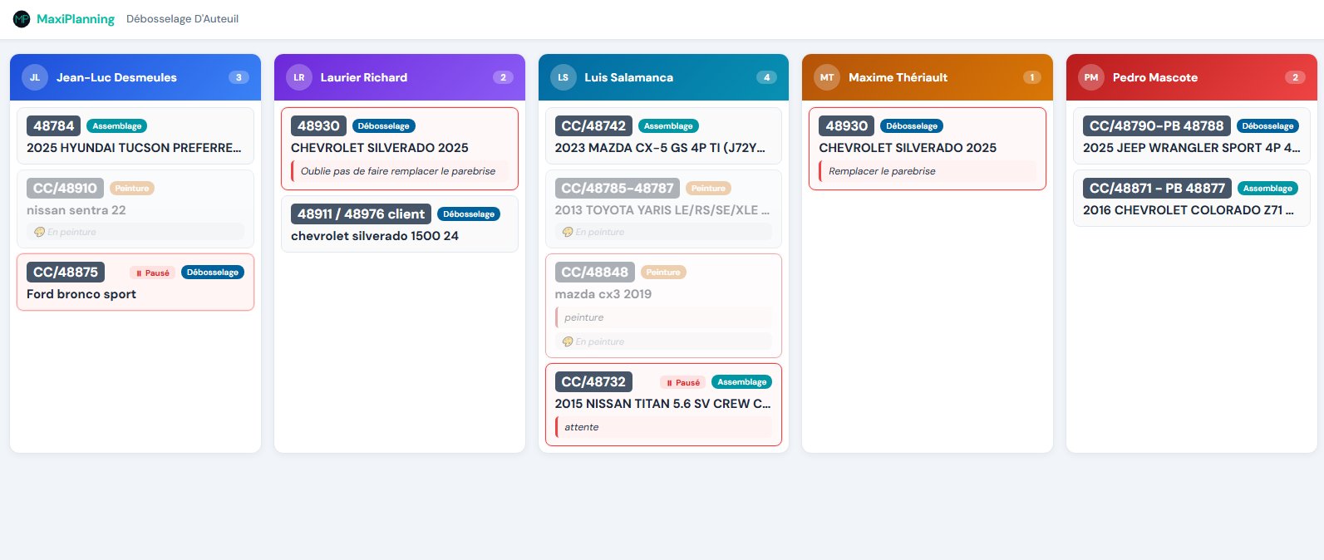Open job CC/48785-48787 badge
The height and width of the screenshot is (560, 1324).
[618, 189]
